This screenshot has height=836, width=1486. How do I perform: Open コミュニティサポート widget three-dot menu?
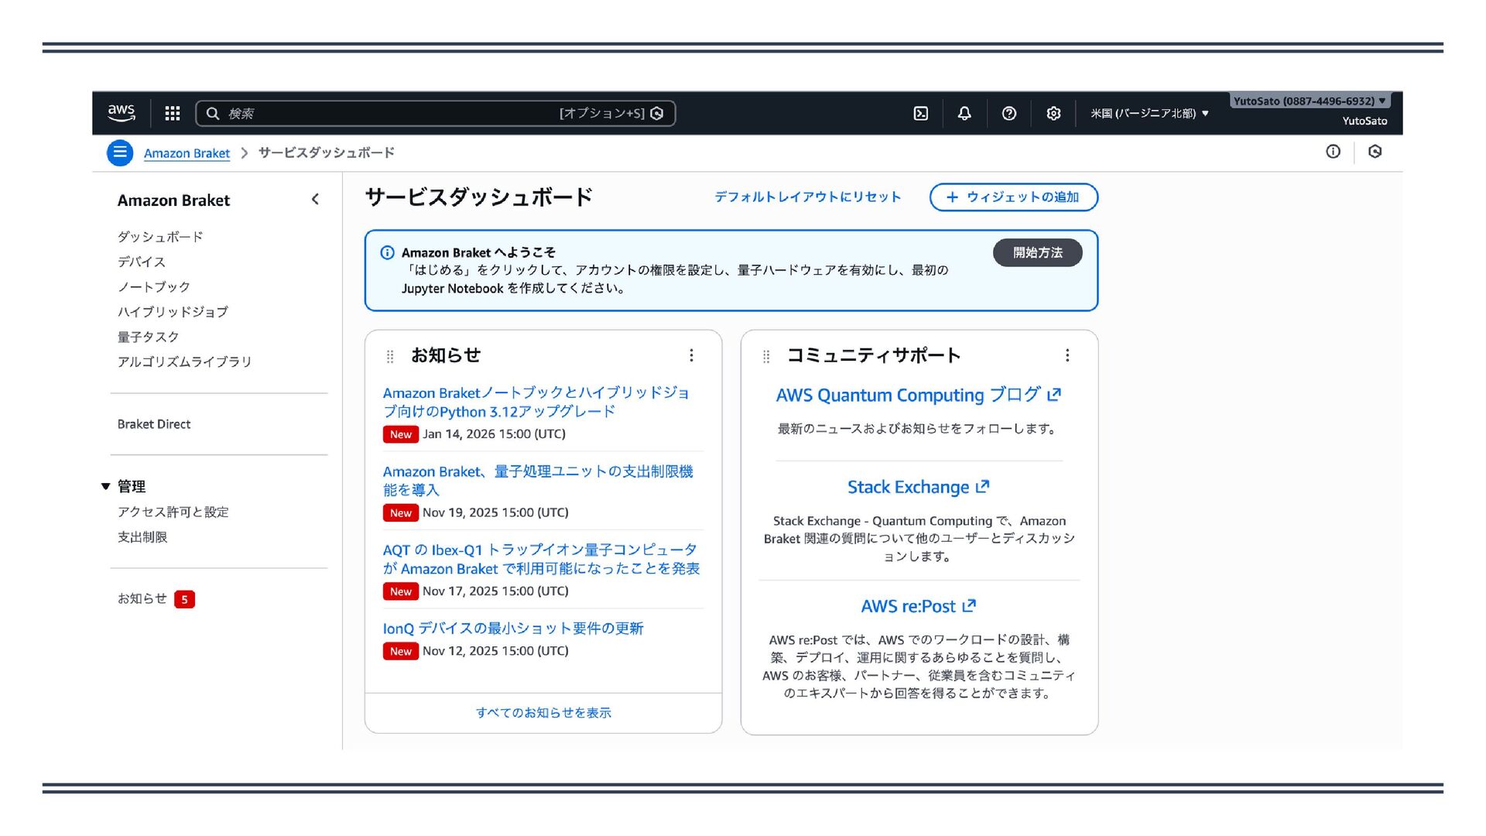point(1067,355)
